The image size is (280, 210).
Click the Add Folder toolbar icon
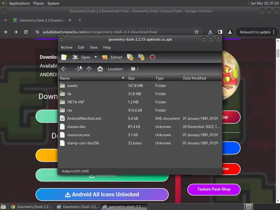coord(141,57)
